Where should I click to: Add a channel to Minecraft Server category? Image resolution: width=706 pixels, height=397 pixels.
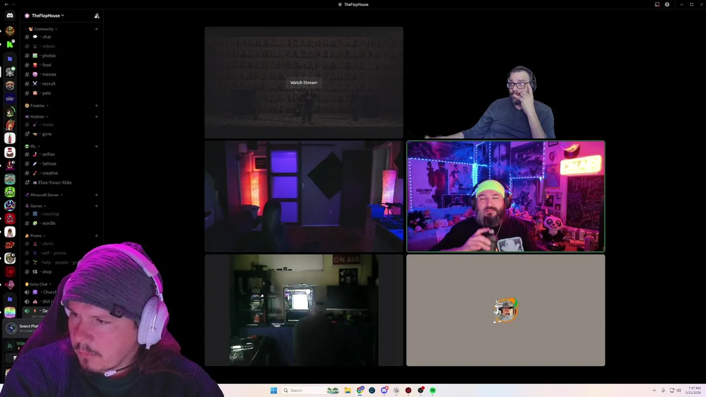point(97,195)
